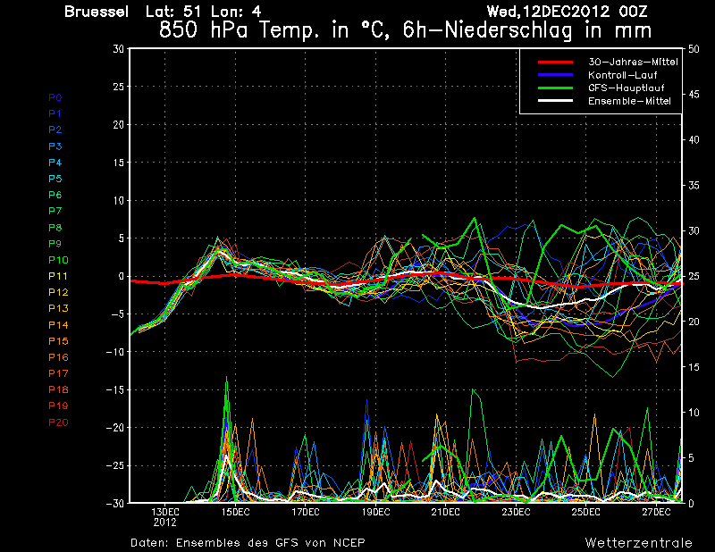Click the P10 member label
Screen dimensions: 715x552
(58, 260)
